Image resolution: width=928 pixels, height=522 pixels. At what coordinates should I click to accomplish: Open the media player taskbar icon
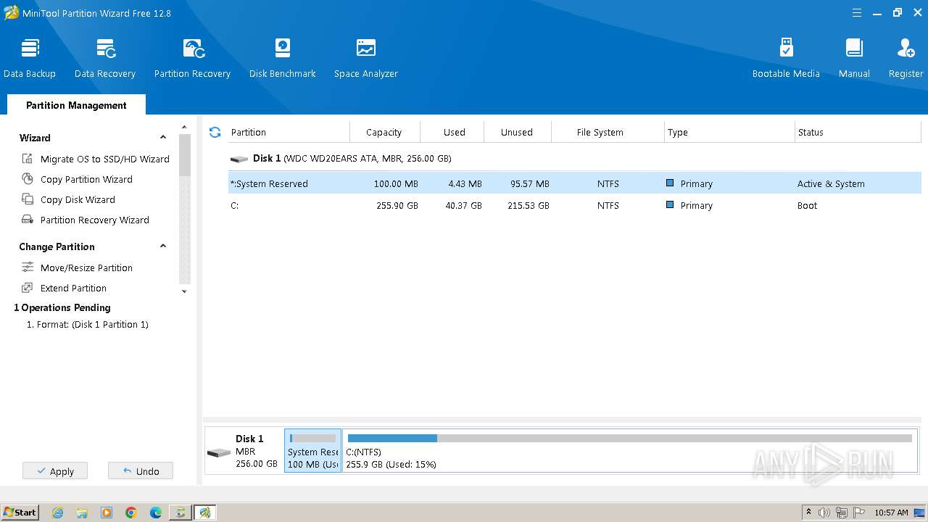point(107,513)
